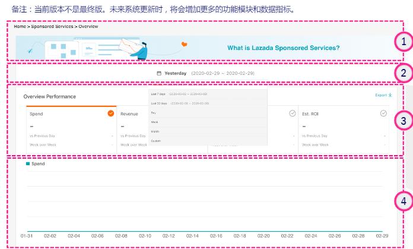Toggle the teal Spend legend swatch
The width and height of the screenshot is (413, 249).
pyautogui.click(x=28, y=164)
